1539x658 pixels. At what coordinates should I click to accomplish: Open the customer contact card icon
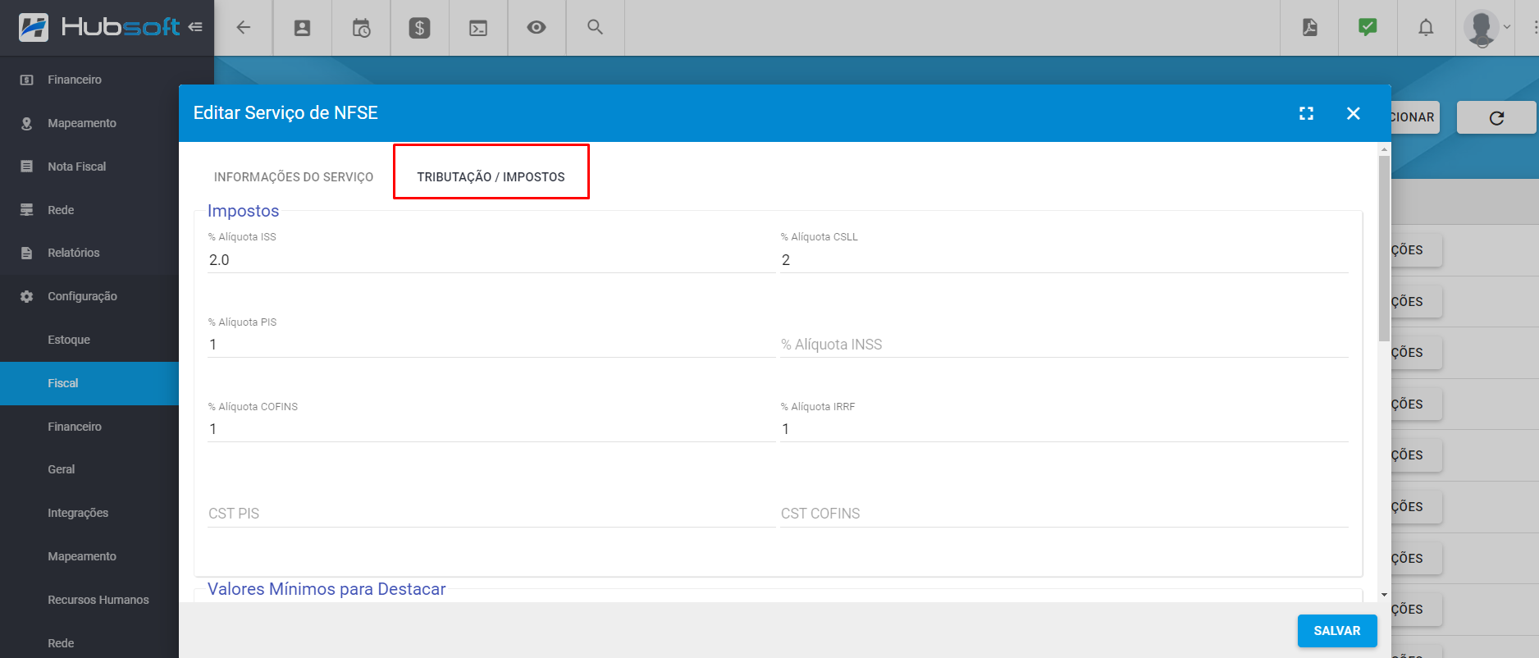[x=302, y=28]
